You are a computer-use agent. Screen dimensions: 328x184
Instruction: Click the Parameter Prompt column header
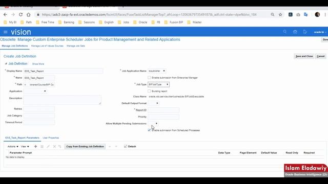coord(20,153)
